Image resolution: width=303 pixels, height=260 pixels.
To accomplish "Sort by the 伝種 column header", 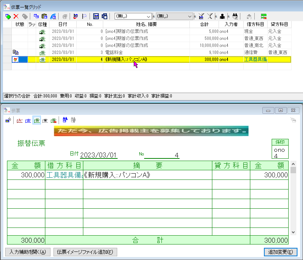I will coord(42,24).
